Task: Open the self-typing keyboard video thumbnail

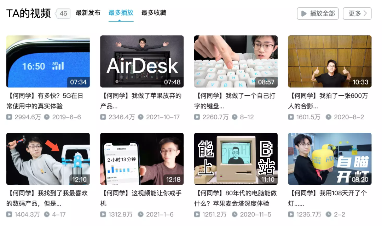Action: coord(236,61)
